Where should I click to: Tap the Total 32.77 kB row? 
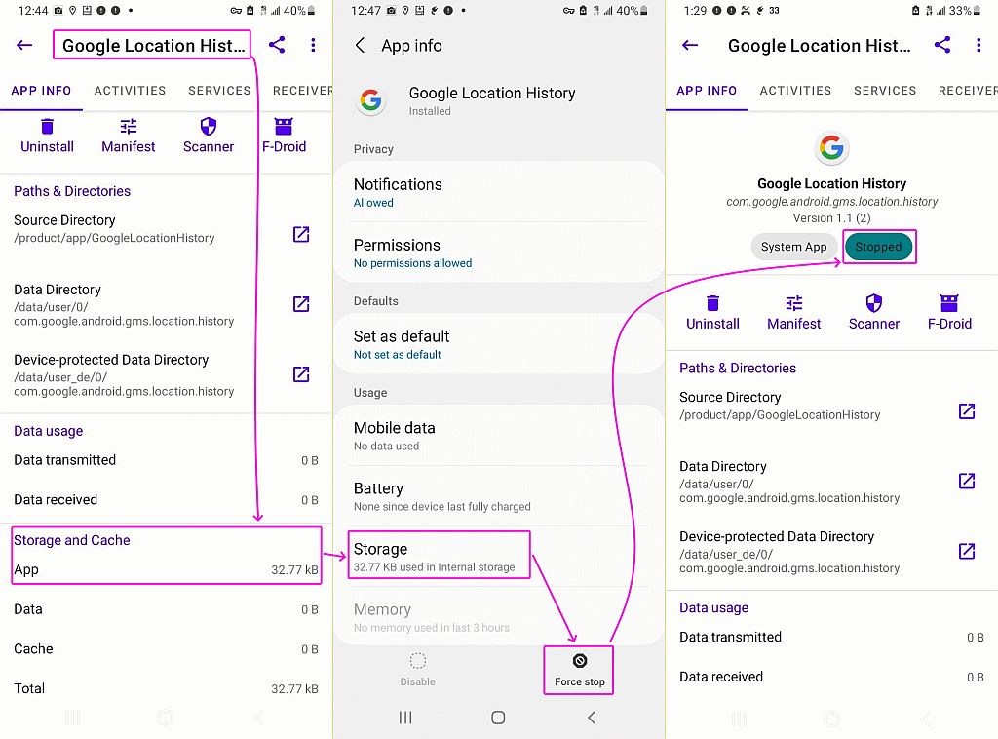point(166,688)
